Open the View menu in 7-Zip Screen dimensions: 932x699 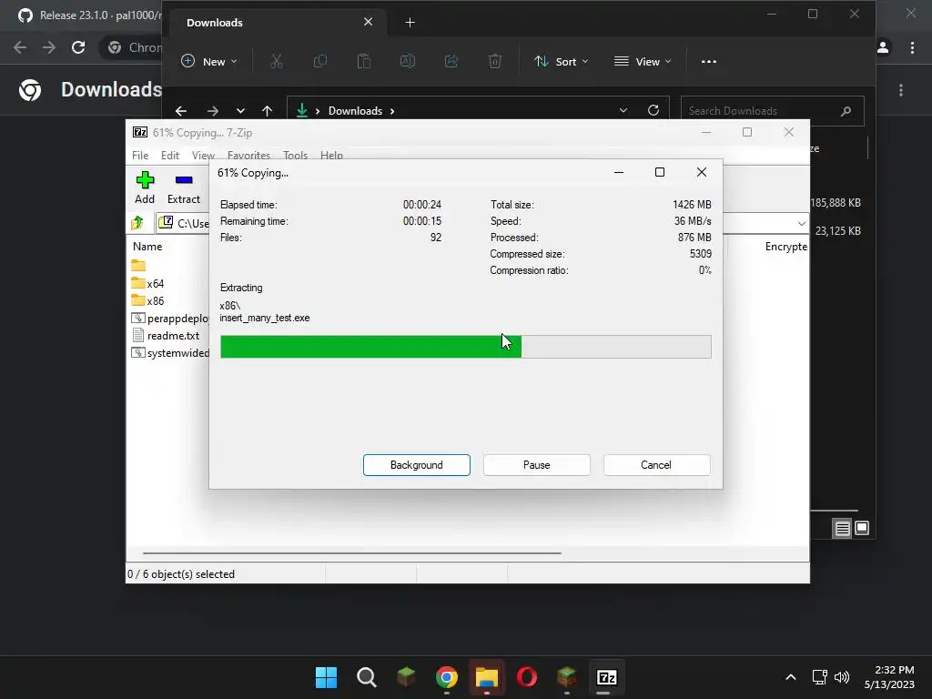(x=203, y=155)
